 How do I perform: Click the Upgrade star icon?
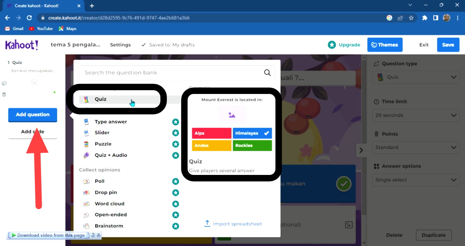coord(332,45)
